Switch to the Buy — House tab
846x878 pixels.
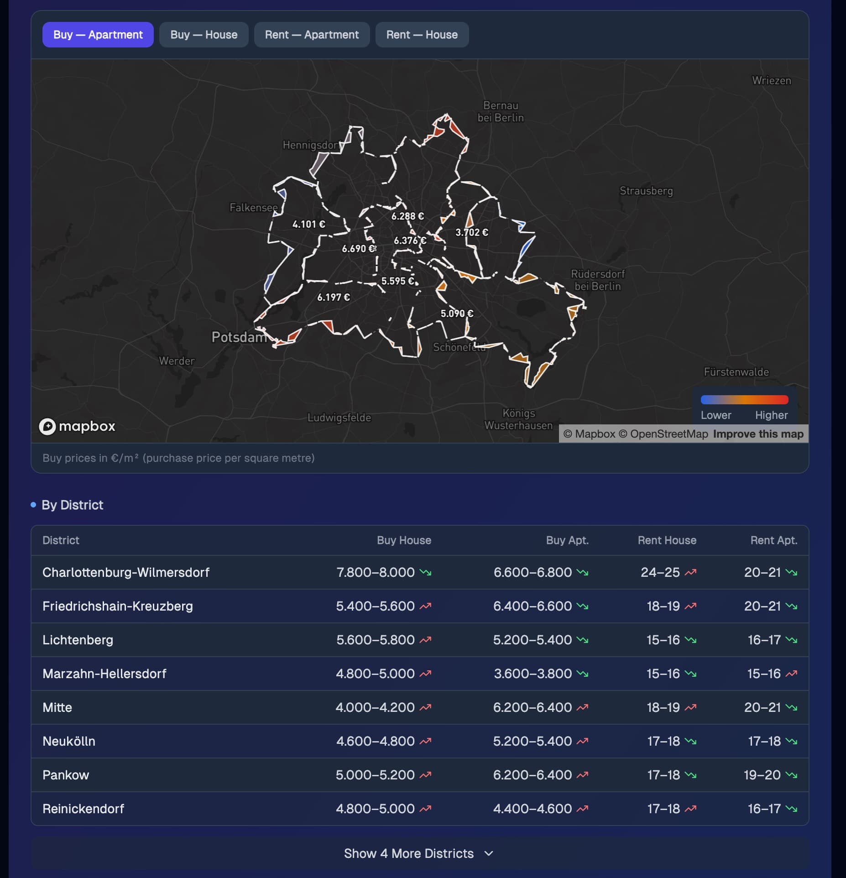click(204, 35)
